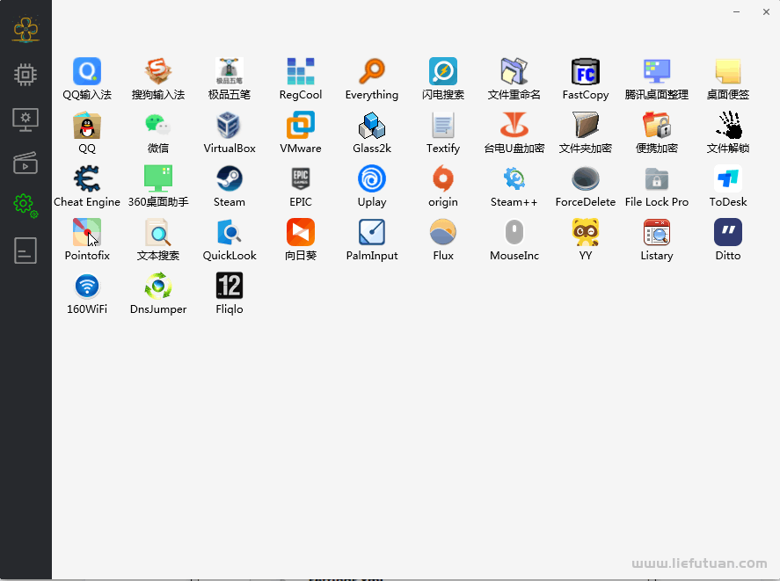Open the QQ输入法 app icon
Screen dimensions: 780x581
[87, 71]
